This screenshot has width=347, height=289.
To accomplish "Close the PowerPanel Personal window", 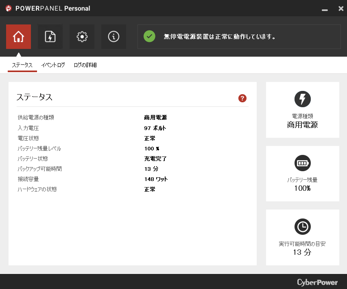I will pos(340,9).
